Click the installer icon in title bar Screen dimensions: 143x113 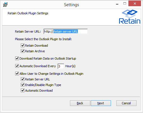coord(5,4)
